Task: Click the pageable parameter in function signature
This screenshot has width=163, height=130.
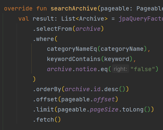Action: 115,9
